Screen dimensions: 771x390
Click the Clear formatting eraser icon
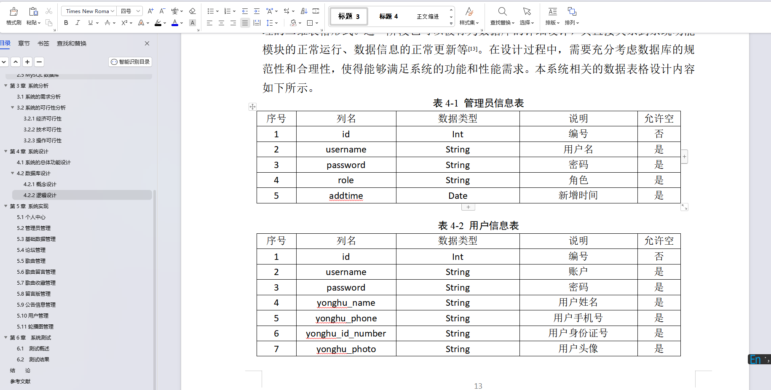(x=192, y=11)
